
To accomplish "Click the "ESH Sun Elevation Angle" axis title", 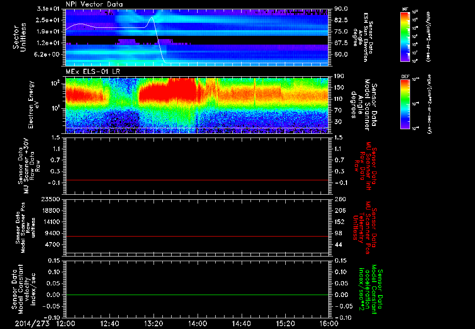I will pos(362,37).
